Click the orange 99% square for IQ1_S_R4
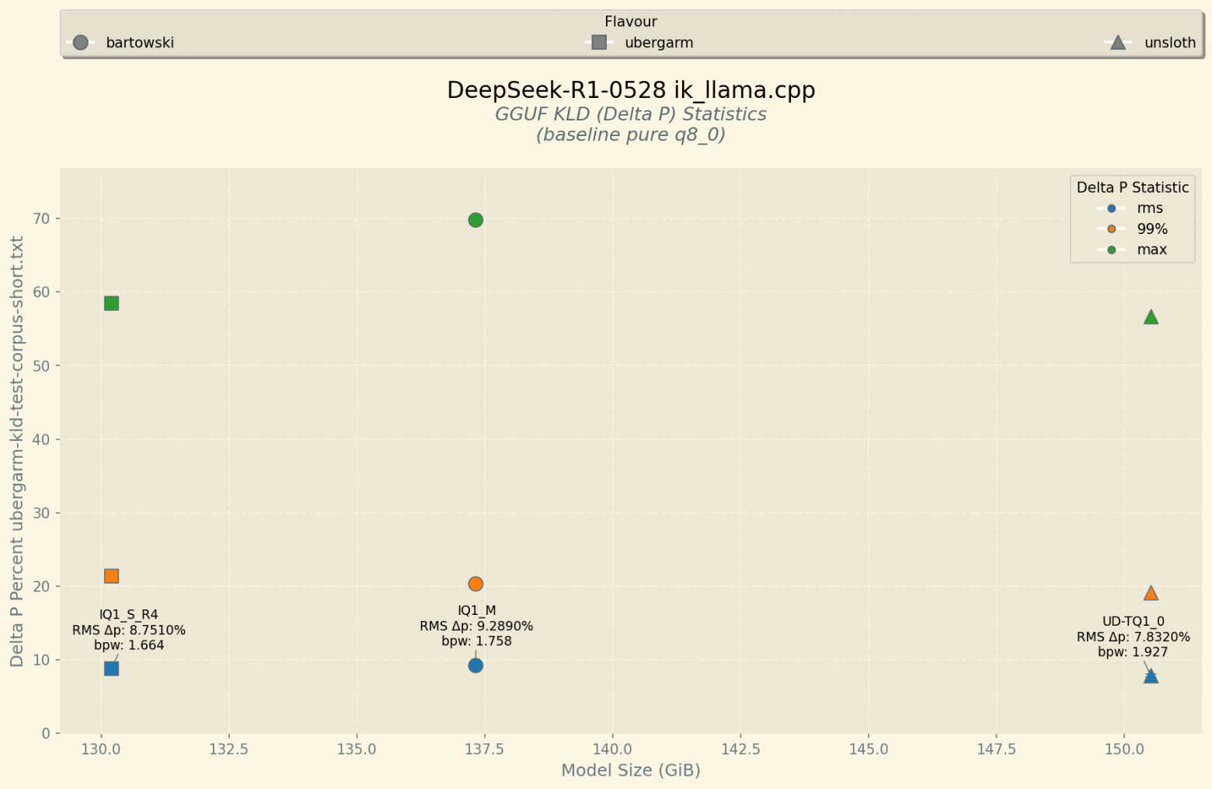This screenshot has width=1212, height=789. coord(111,575)
